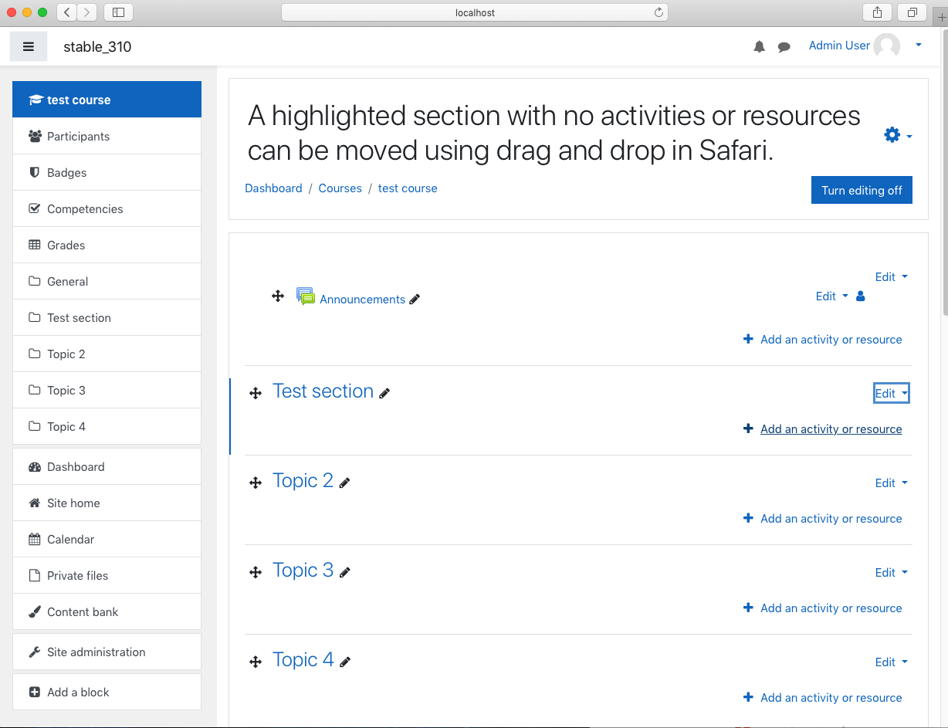
Task: Open Edit menu for Topic 4
Action: 891,662
